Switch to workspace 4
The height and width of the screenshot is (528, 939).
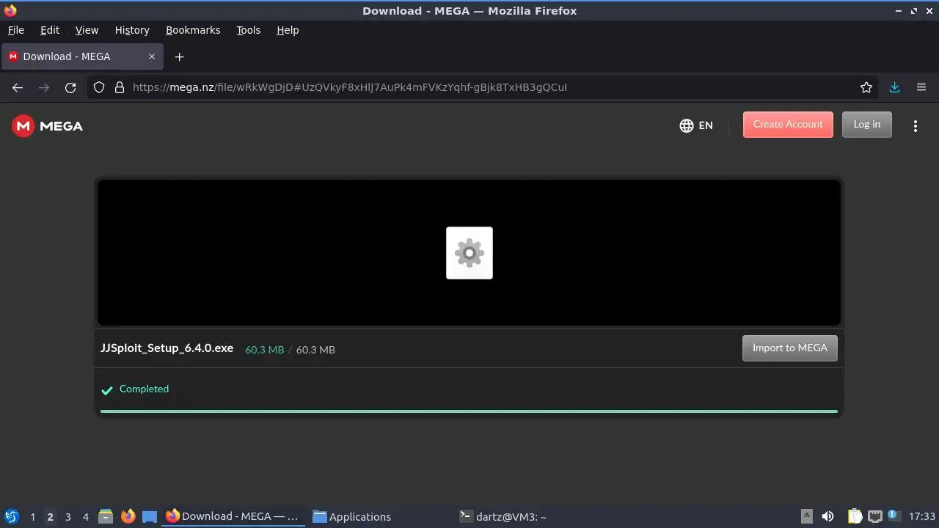[x=85, y=517]
